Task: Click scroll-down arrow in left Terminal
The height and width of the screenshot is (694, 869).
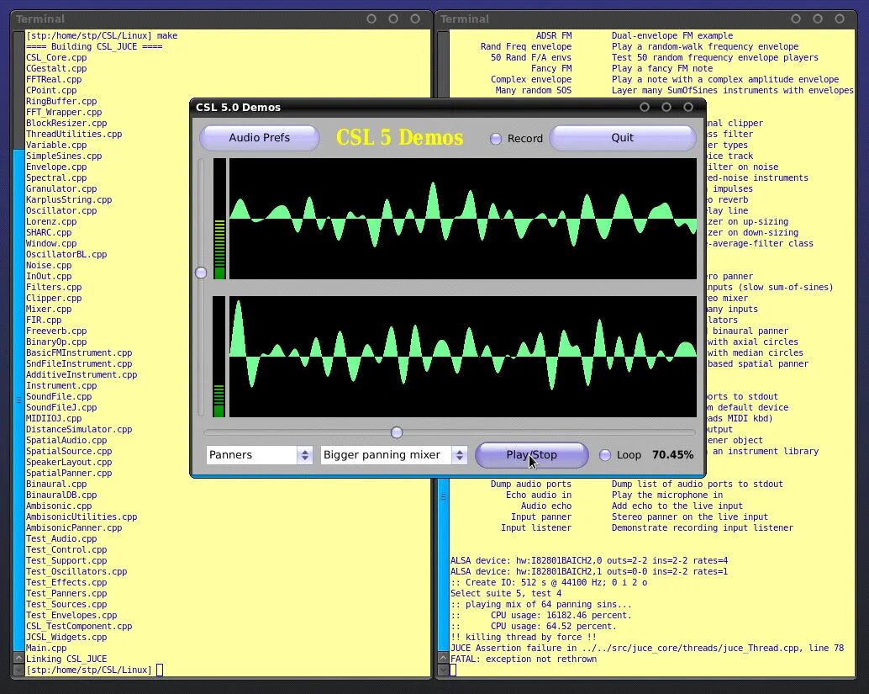Action: tap(18, 670)
